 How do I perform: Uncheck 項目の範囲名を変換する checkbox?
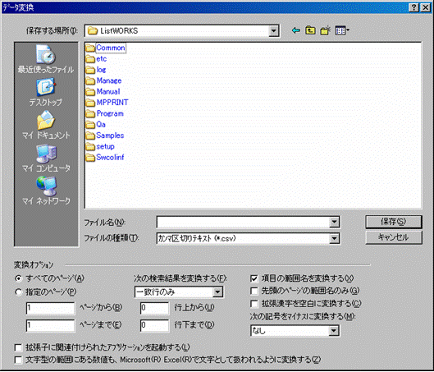tap(254, 278)
